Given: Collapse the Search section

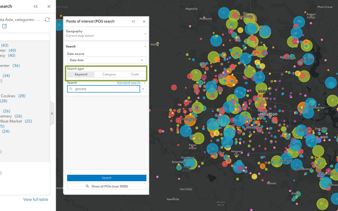Looking at the screenshot, I should pos(106,46).
